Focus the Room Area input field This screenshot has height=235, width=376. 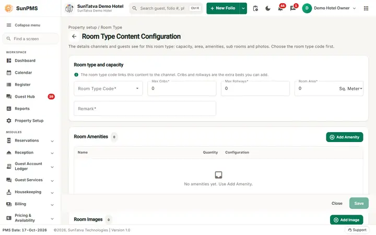click(316, 88)
